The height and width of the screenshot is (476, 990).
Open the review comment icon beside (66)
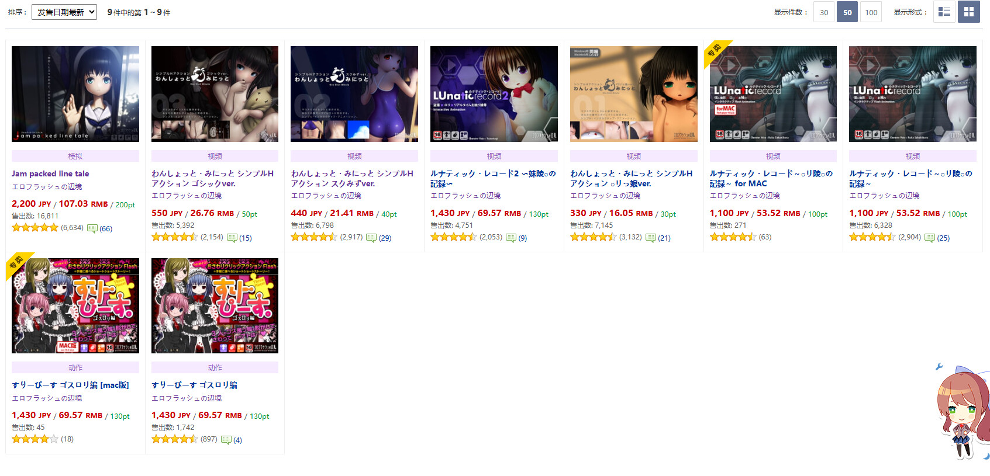[92, 228]
